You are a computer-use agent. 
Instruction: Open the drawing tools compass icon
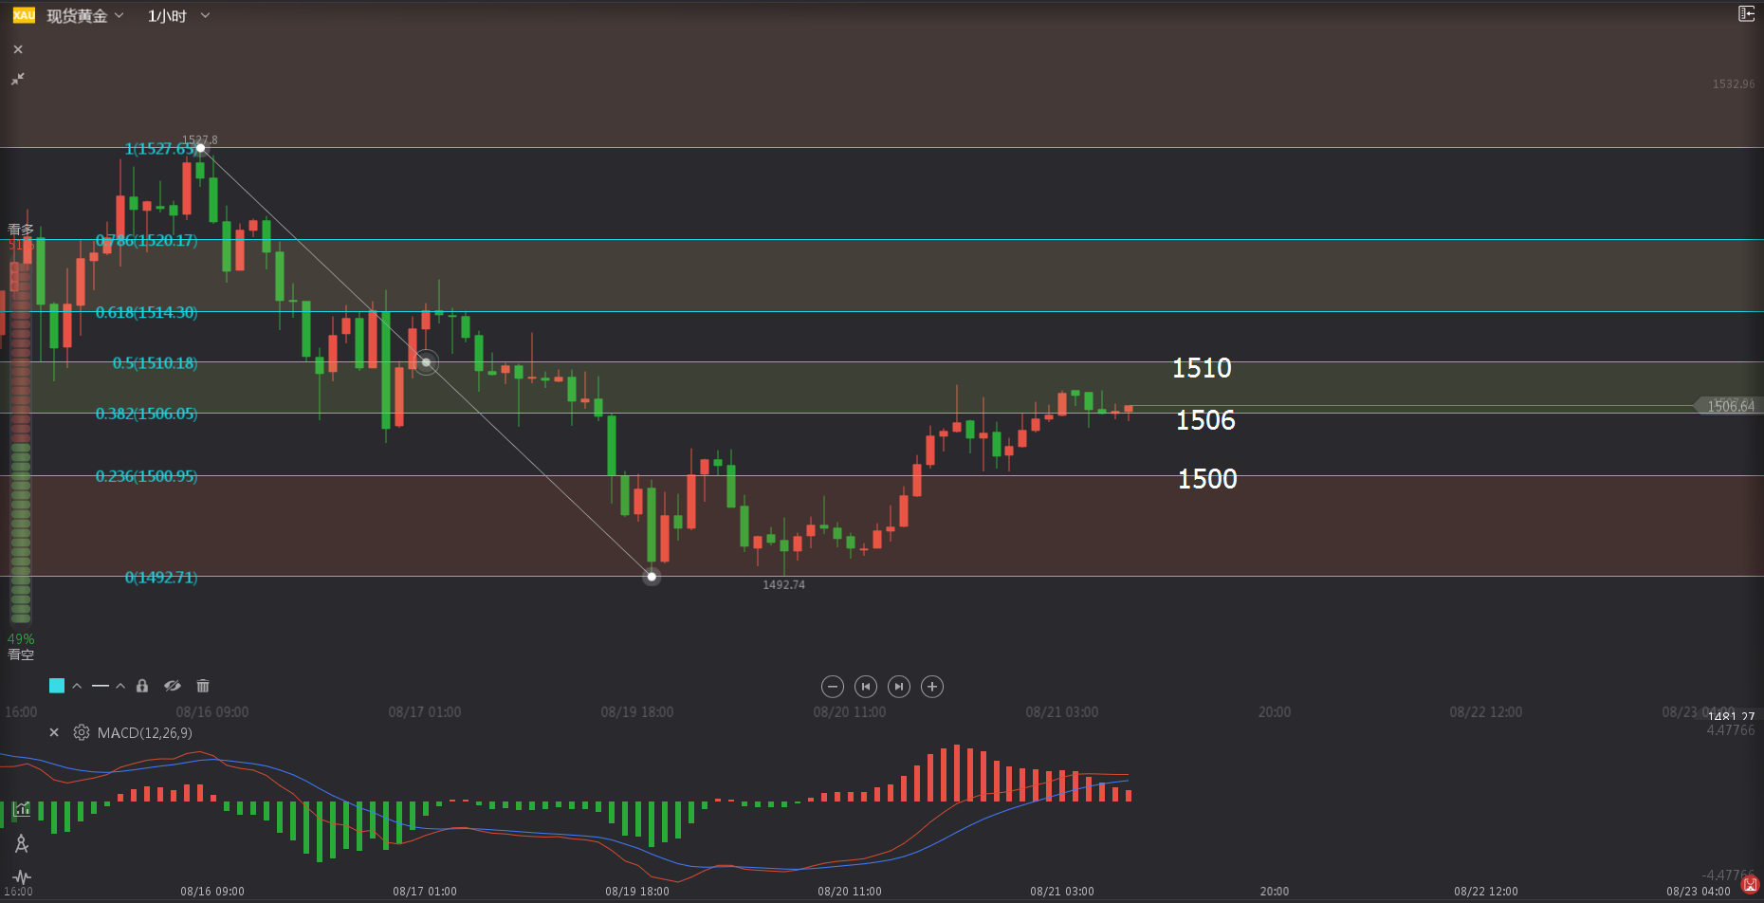tap(22, 843)
